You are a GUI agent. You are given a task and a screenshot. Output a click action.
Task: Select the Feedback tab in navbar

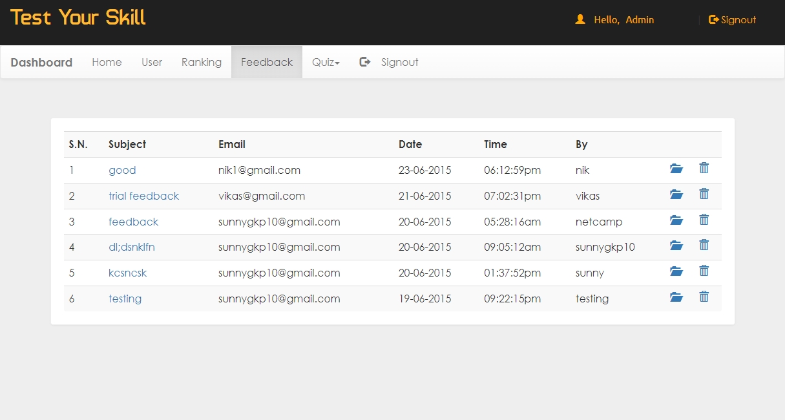[267, 63]
